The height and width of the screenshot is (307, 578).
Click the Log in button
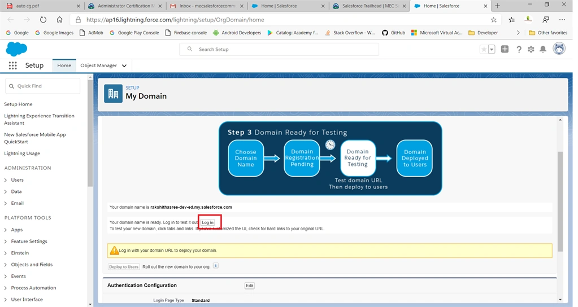tap(207, 222)
